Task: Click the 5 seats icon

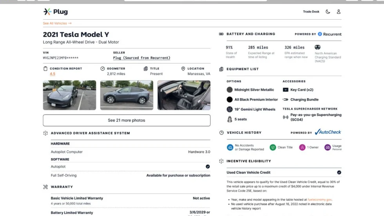Action: tap(230, 119)
